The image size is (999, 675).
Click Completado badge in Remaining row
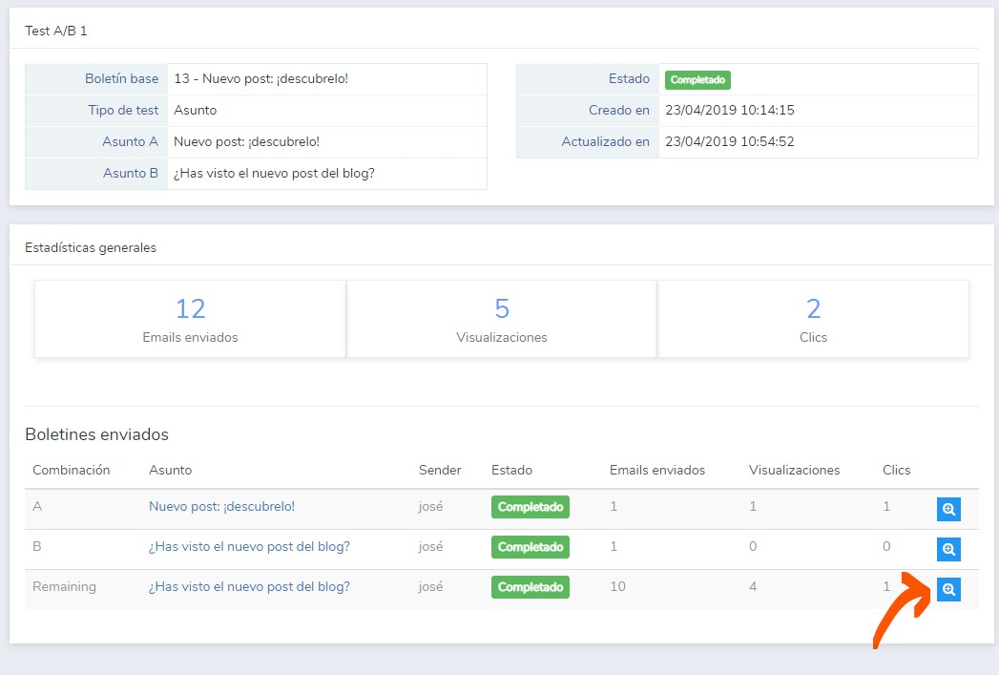point(531,587)
